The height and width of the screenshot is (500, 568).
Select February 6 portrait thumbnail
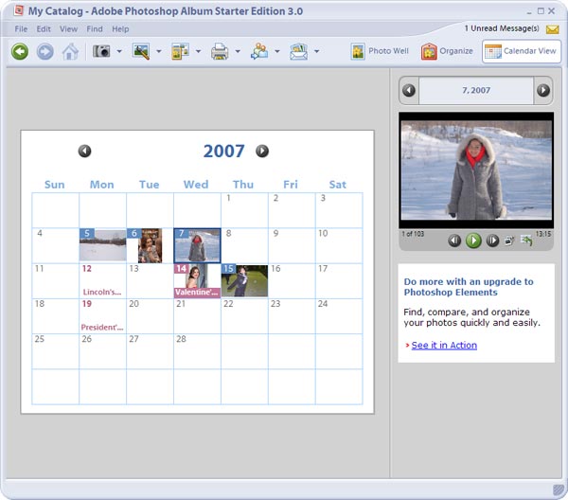coord(150,245)
